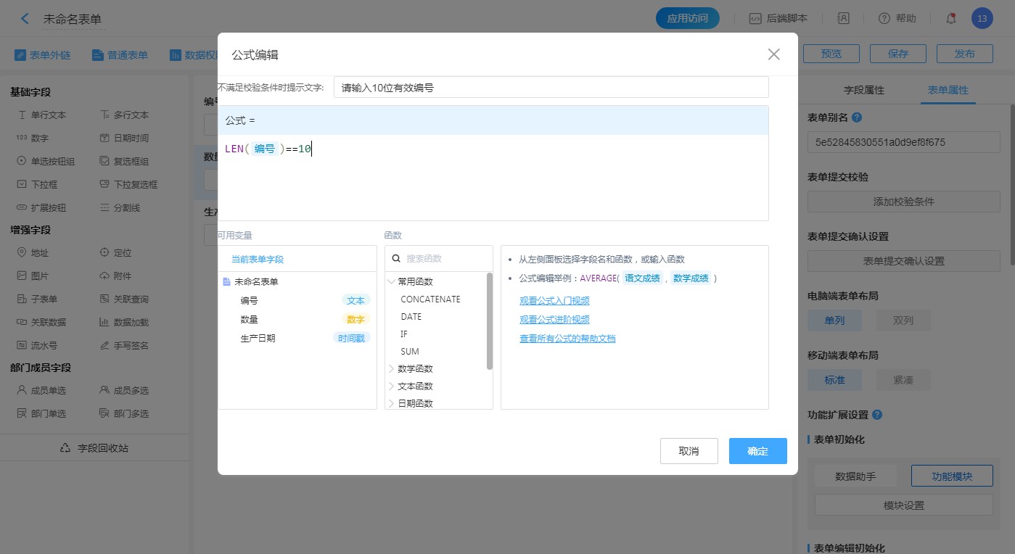Screen dimensions: 1015x554
Task: Open the 观看公式入门视频 link
Action: (554, 301)
